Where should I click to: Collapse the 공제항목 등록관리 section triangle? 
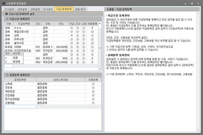7,75
